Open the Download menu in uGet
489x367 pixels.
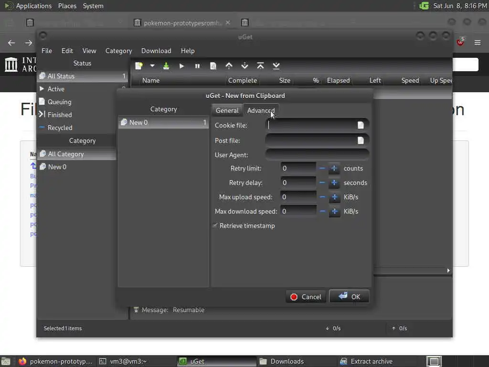coord(156,51)
